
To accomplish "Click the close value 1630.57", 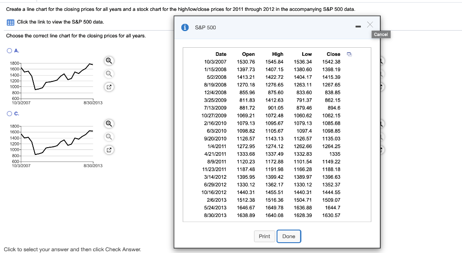I will (331, 215).
